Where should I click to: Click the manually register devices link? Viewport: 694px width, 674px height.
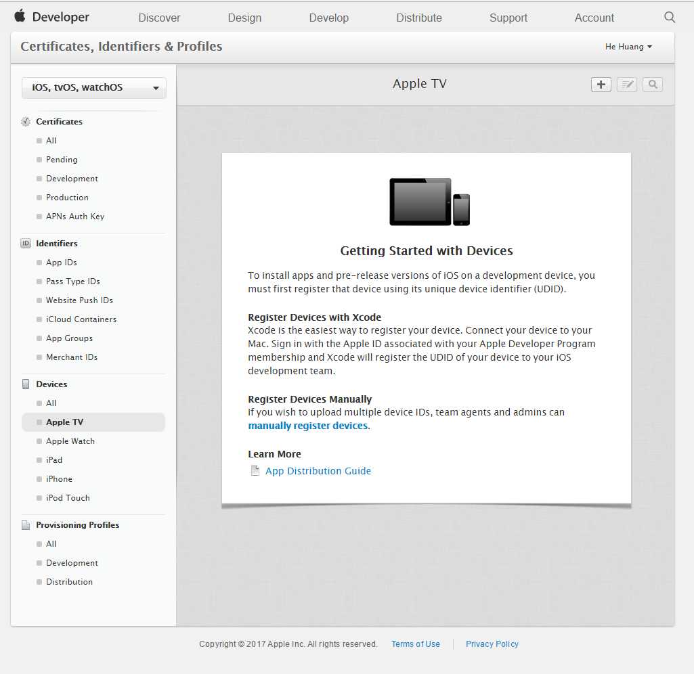pyautogui.click(x=307, y=426)
